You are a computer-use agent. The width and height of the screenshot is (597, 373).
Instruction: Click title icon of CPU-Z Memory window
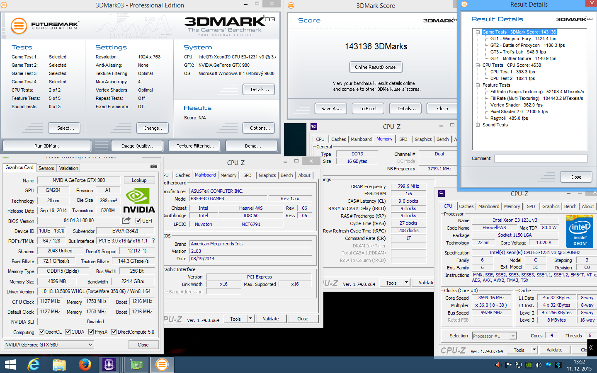tap(314, 126)
